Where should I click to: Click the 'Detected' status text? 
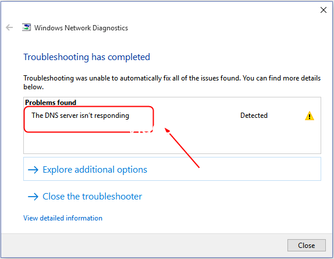pyautogui.click(x=254, y=116)
